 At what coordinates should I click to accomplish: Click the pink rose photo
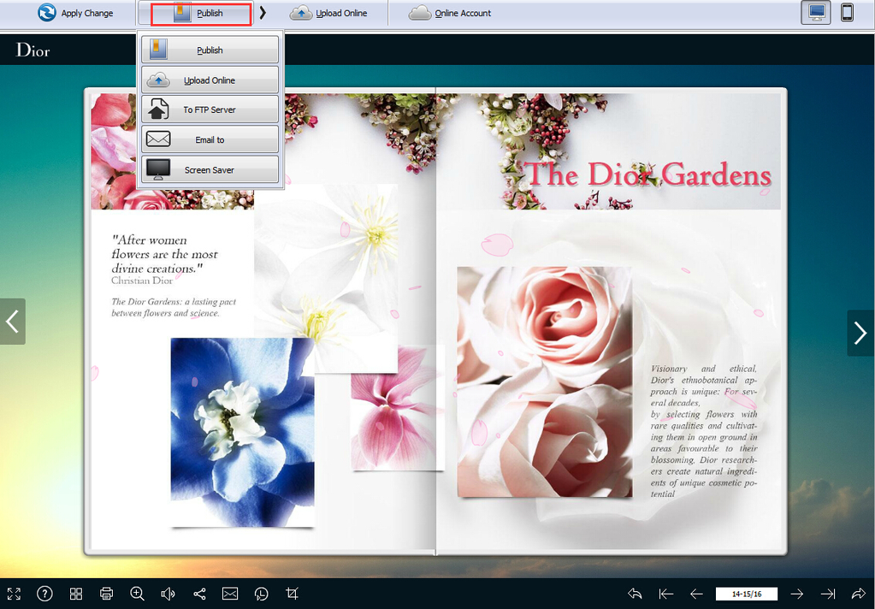[x=545, y=381]
